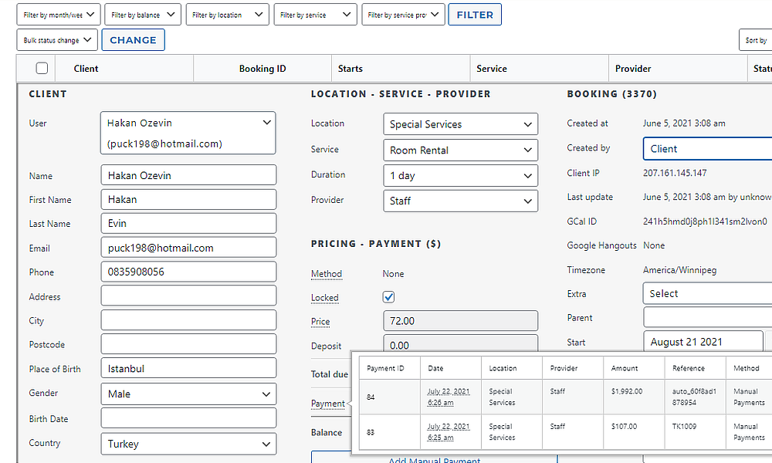Open the Filter by location dropdown
772x463 pixels.
tap(227, 14)
